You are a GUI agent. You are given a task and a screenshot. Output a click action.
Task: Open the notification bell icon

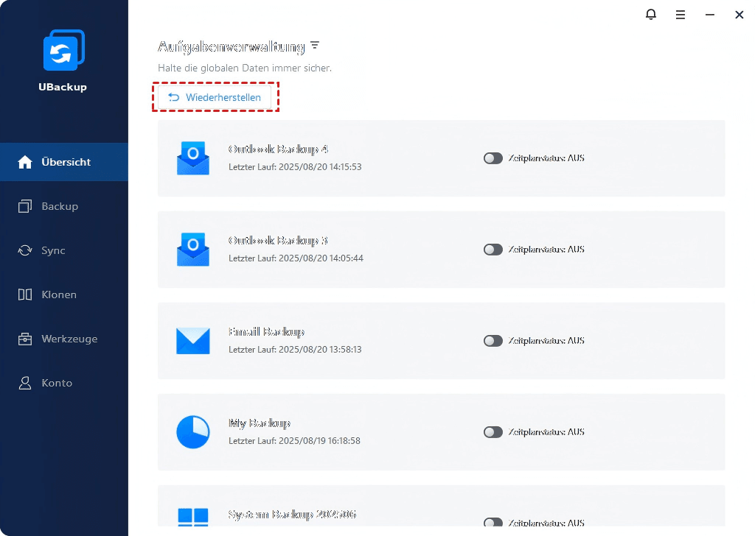point(651,15)
